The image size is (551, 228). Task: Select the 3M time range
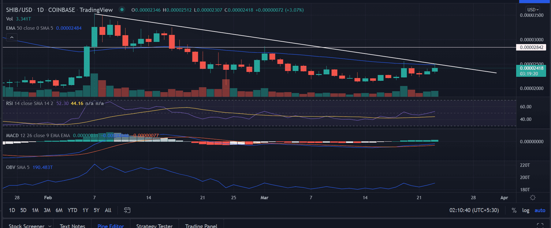point(47,210)
